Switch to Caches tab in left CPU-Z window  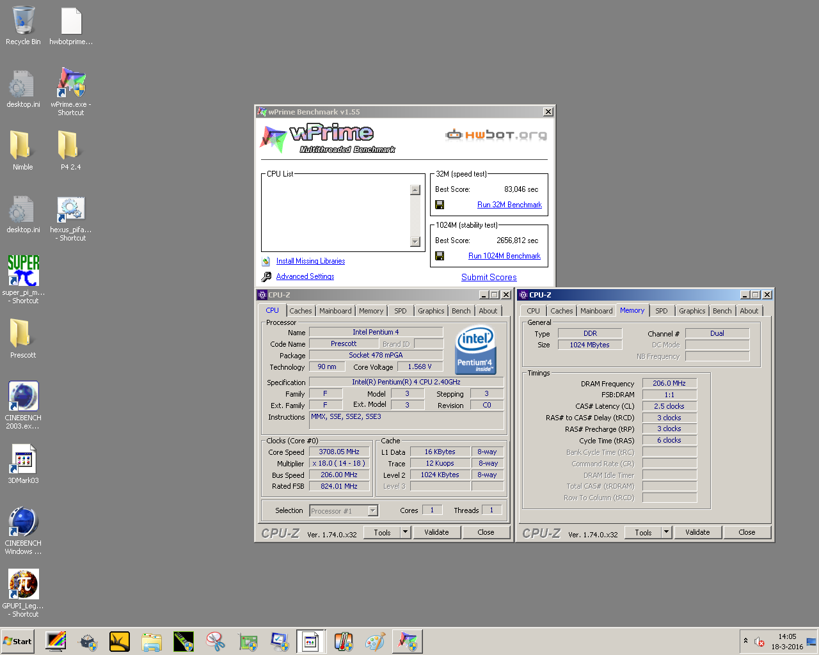coord(300,311)
